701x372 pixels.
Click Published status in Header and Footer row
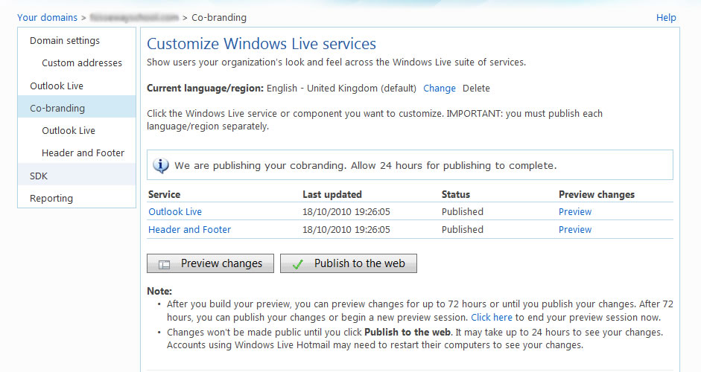coord(463,230)
